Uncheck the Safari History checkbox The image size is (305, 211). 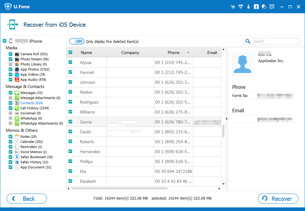[x=11, y=162]
